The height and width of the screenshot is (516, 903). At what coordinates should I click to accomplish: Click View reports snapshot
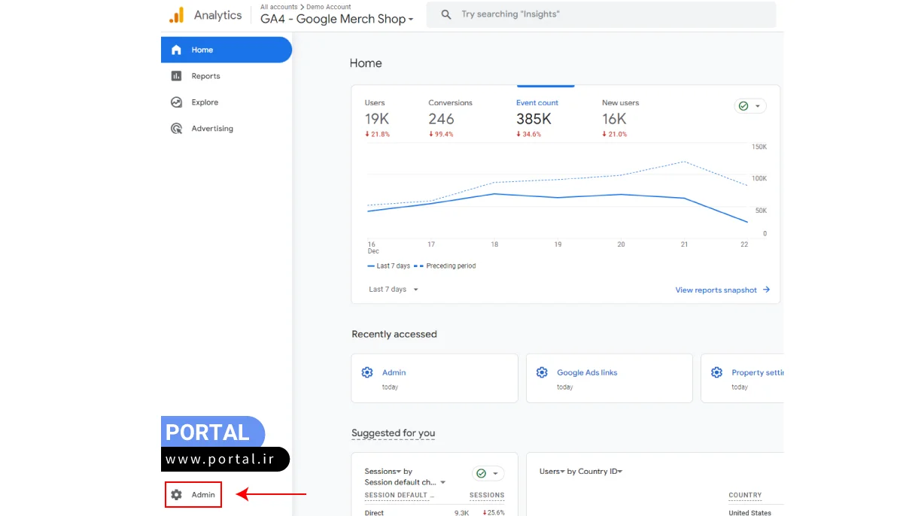click(716, 289)
